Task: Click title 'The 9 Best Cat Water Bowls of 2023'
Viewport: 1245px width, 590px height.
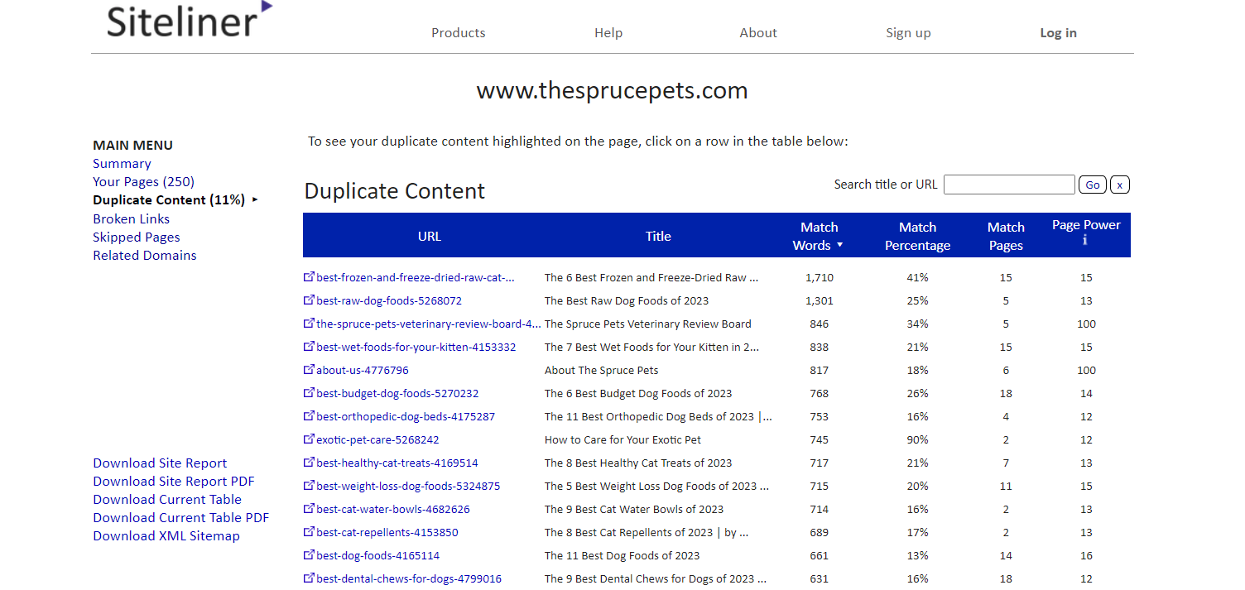Action: 634,509
